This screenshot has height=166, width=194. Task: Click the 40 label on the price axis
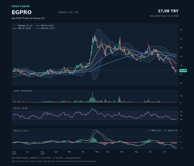181,48
